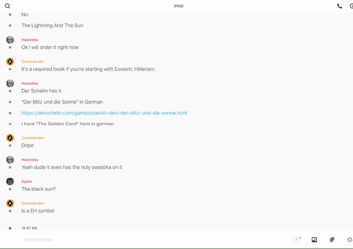Image resolution: width=353 pixels, height=249 pixels.
Task: Send a ping using the burst icon
Action: [349, 240]
